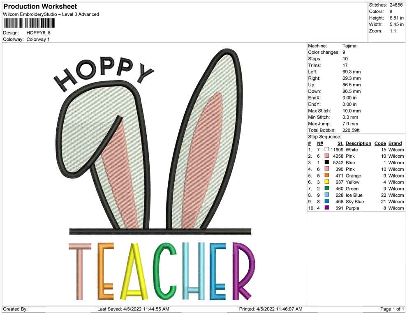Click the folded left bunny ear

coord(104,154)
